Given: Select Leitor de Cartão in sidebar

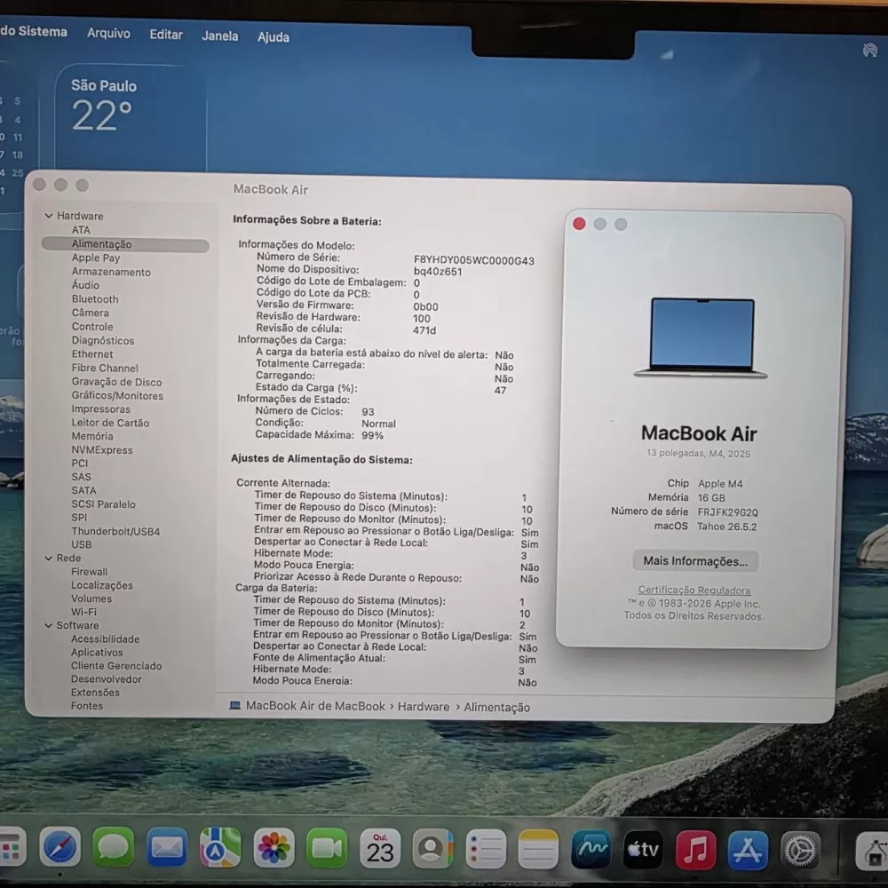Looking at the screenshot, I should pyautogui.click(x=110, y=423).
